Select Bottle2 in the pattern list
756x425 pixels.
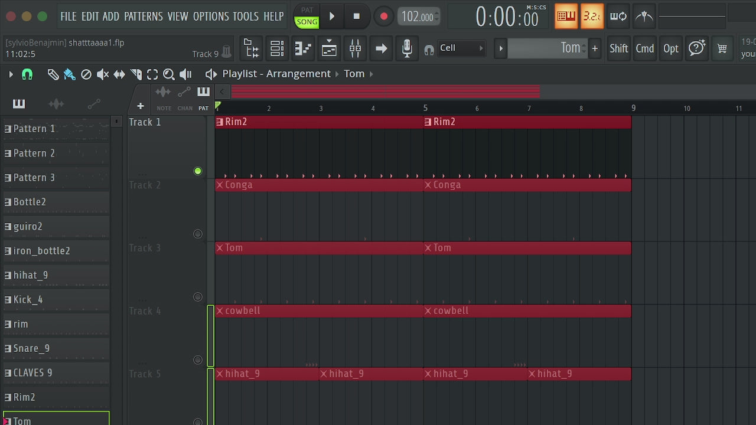[x=57, y=202]
